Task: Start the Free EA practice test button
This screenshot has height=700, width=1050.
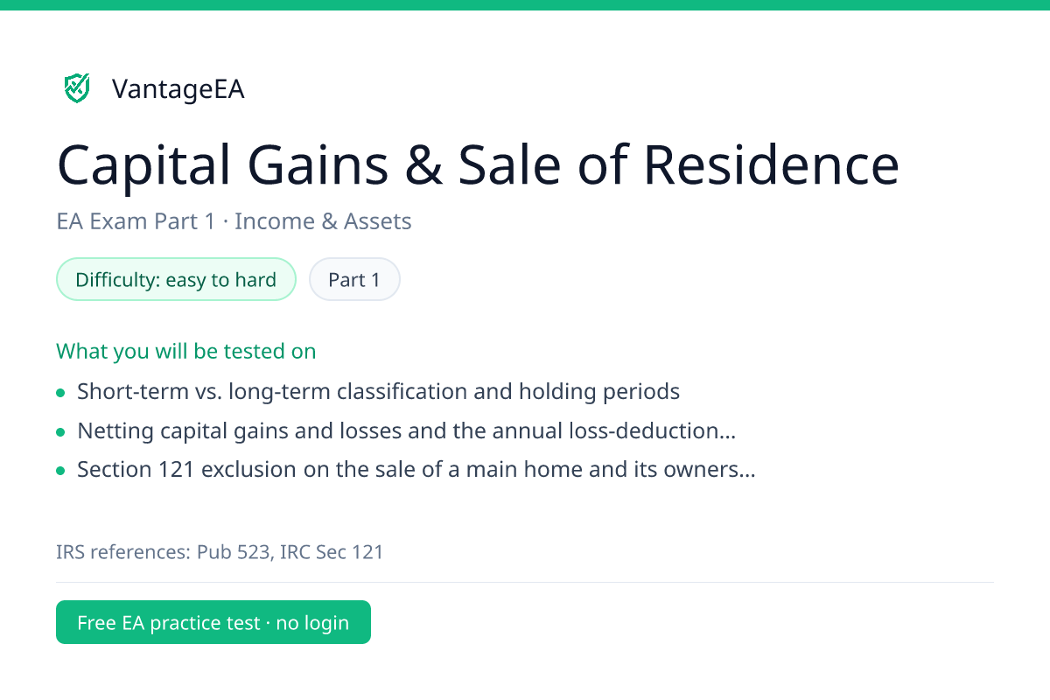Action: pyautogui.click(x=213, y=622)
